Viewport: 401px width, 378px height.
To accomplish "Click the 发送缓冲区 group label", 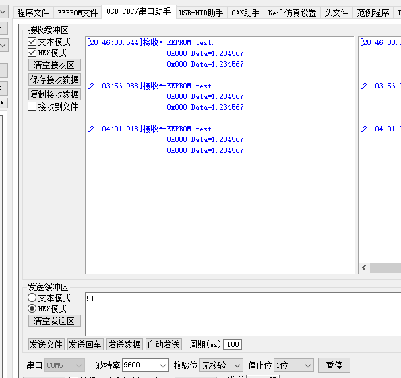I will coord(49,287).
